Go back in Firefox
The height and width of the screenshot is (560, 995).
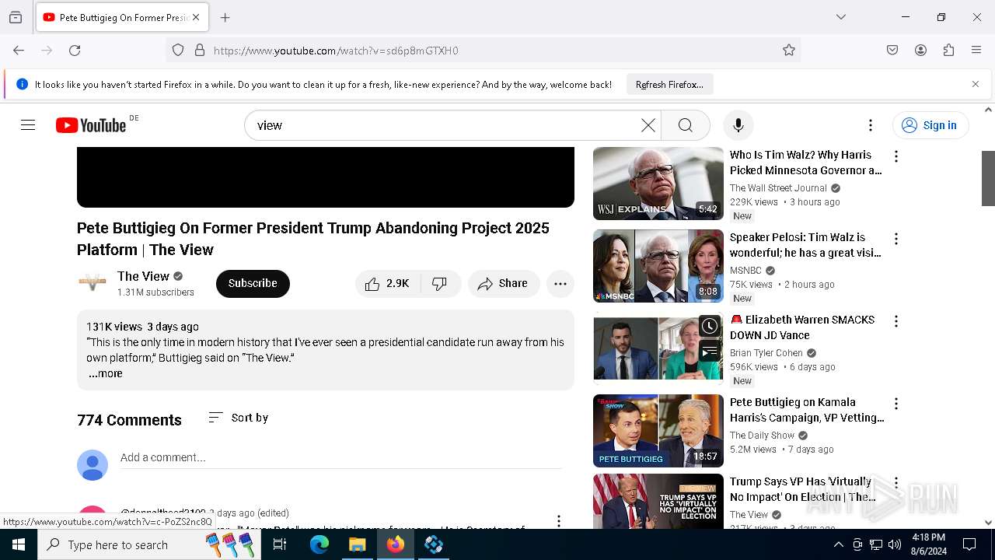19,51
